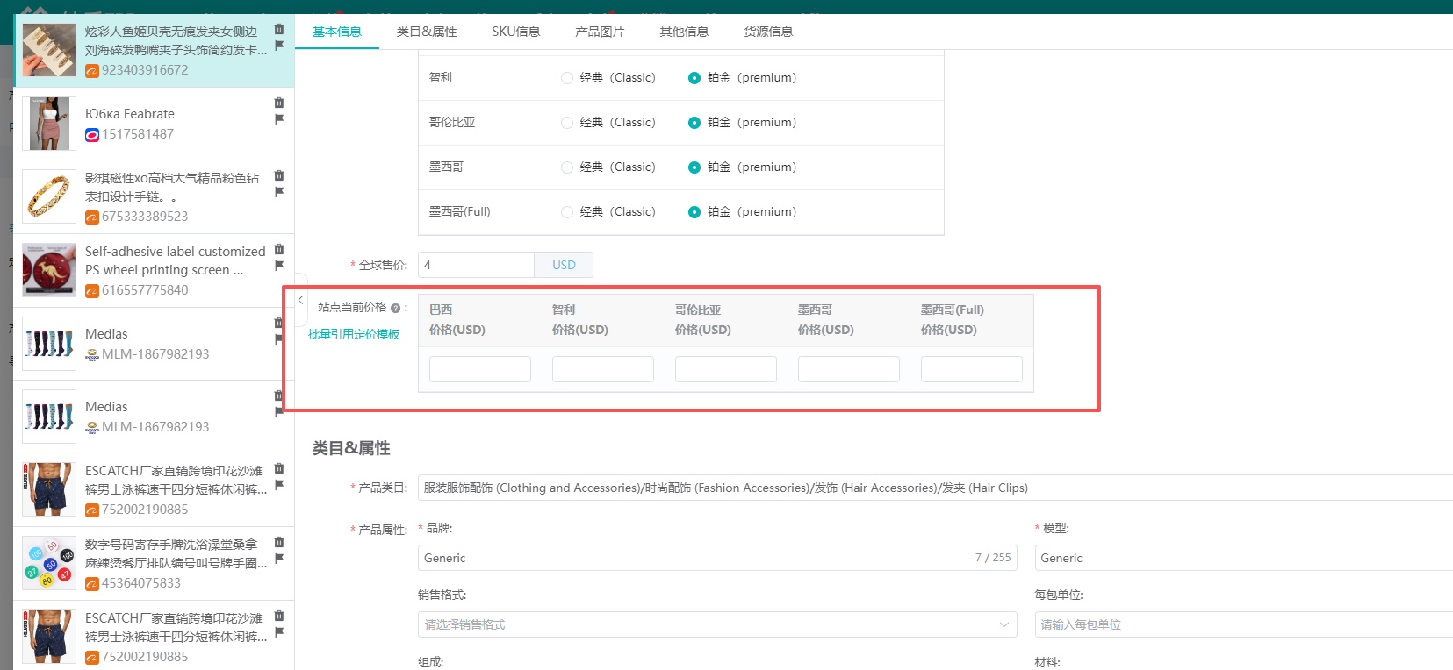Pick 铂金 (premium) for 墨西哥(Full)
This screenshot has height=670, width=1453.
tap(694, 212)
